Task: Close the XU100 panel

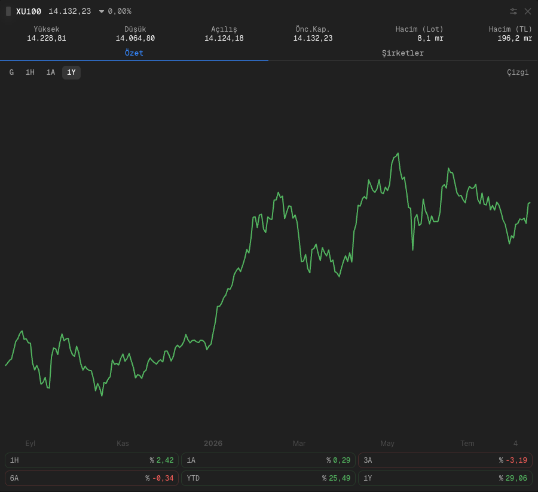Action: [528, 11]
